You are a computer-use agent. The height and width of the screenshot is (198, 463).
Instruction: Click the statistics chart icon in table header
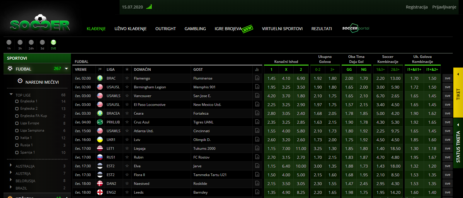pyautogui.click(x=257, y=69)
